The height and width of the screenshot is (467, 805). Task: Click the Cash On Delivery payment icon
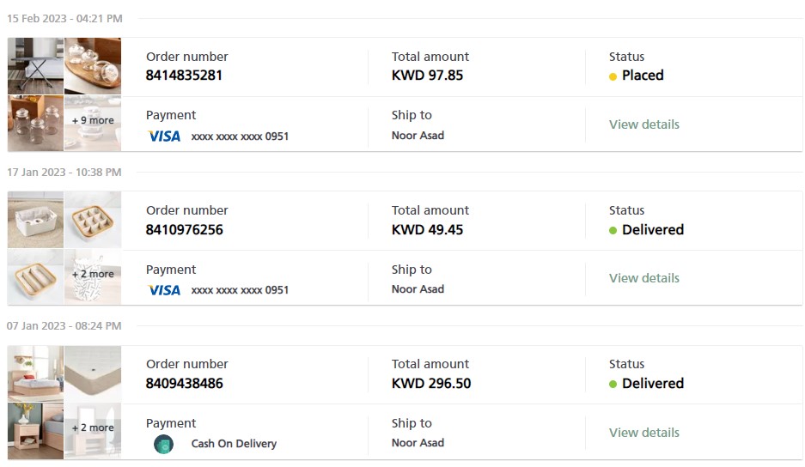(x=163, y=444)
